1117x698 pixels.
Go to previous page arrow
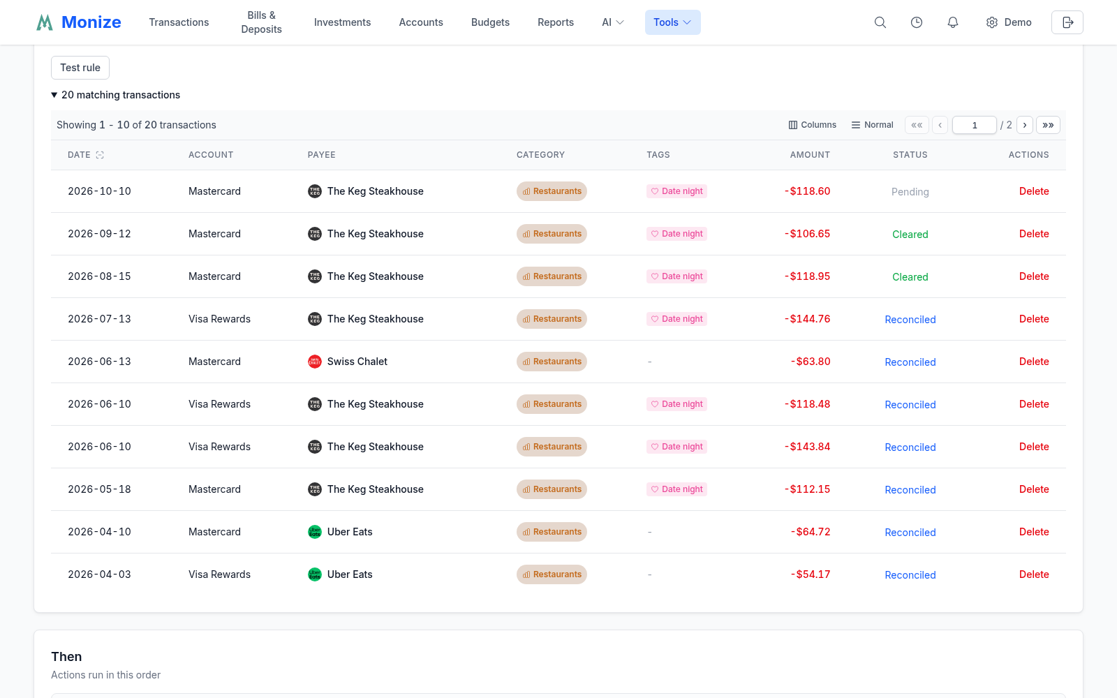click(x=940, y=125)
